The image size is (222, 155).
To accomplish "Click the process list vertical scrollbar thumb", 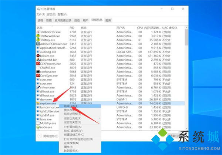I will tap(186, 37).
